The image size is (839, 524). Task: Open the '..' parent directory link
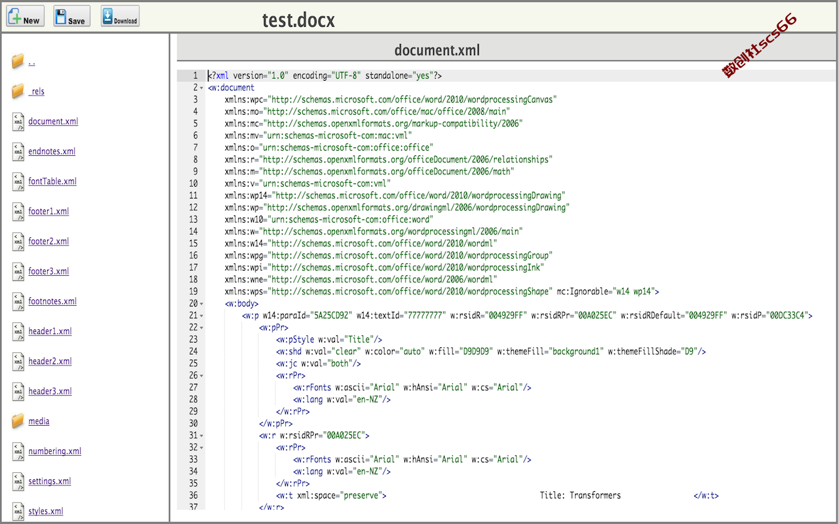[x=31, y=62]
